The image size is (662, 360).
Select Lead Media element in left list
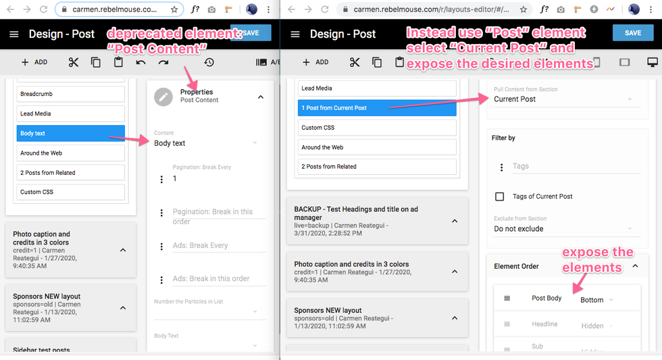(x=71, y=113)
